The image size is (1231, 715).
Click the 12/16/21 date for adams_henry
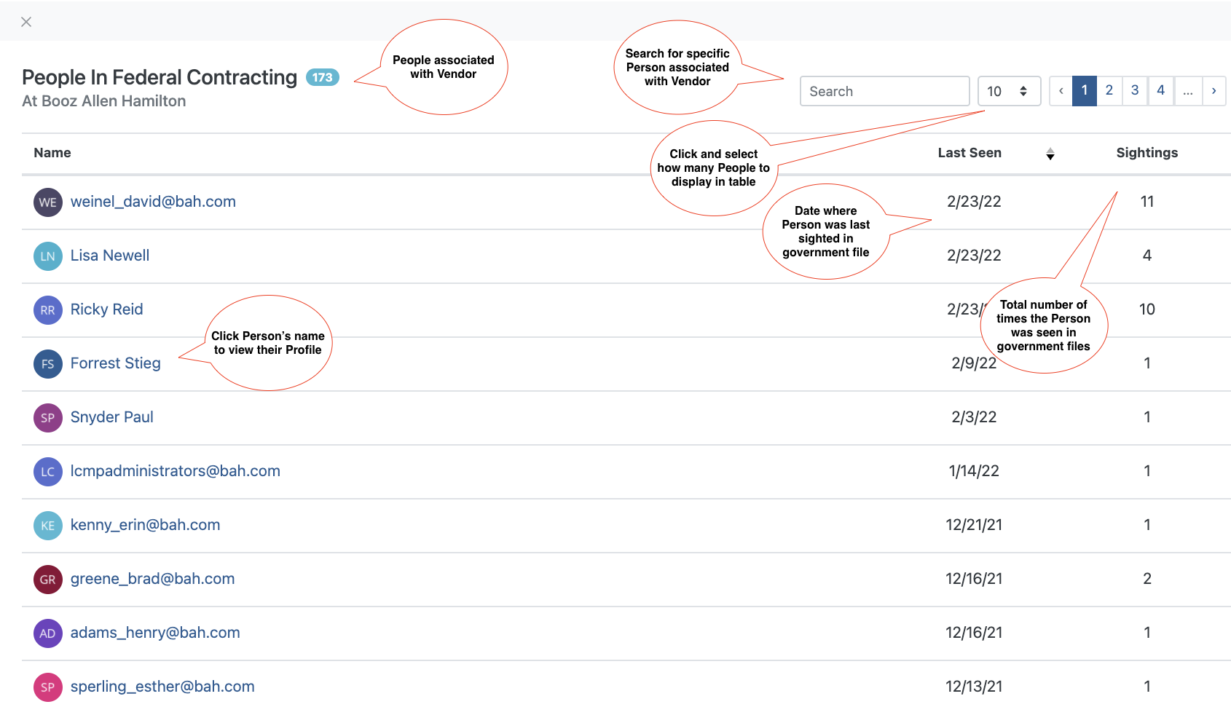point(974,633)
